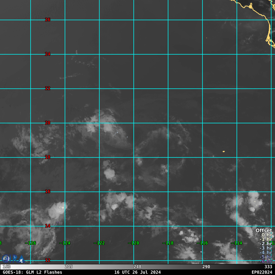Click the latitude label 20
275x275 pixels.
tap(47, 123)
